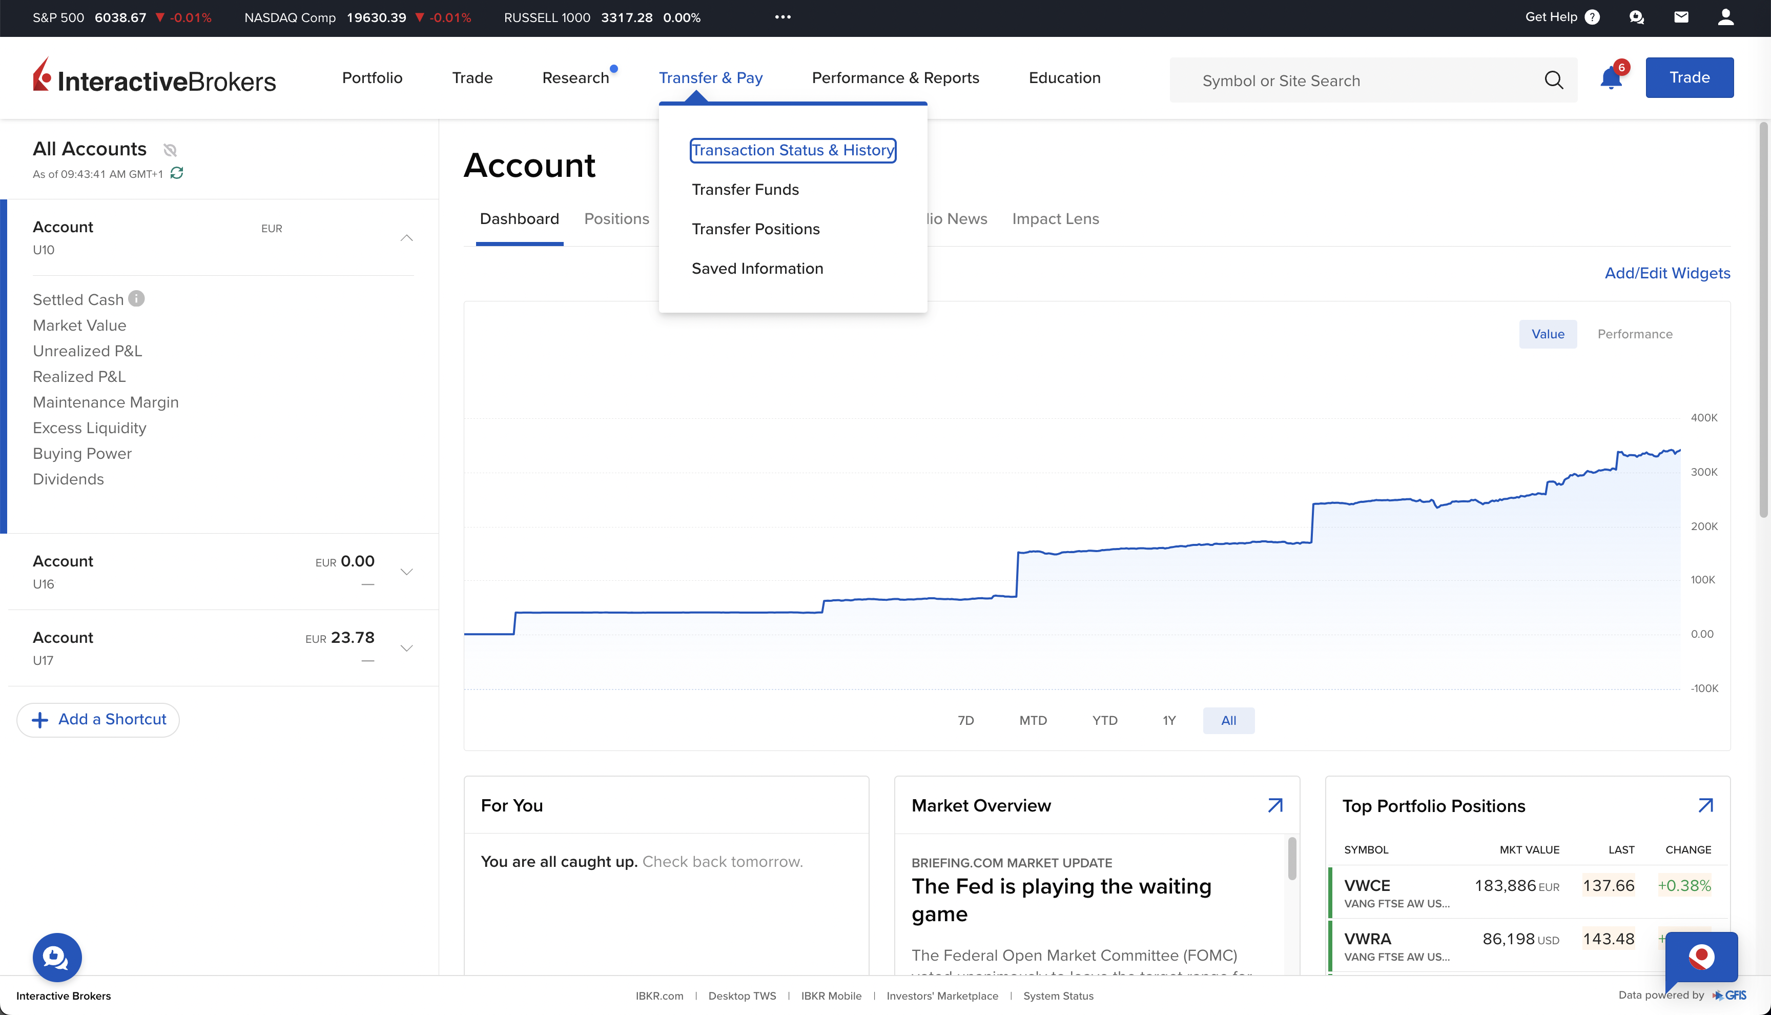Refresh the account data timestamp
The height and width of the screenshot is (1015, 1771).
point(177,173)
